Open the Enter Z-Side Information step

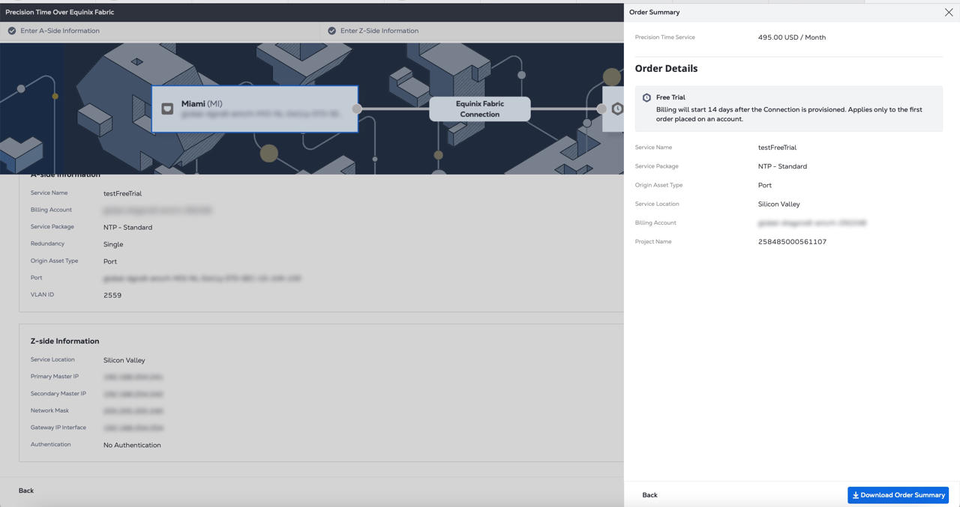(x=379, y=31)
